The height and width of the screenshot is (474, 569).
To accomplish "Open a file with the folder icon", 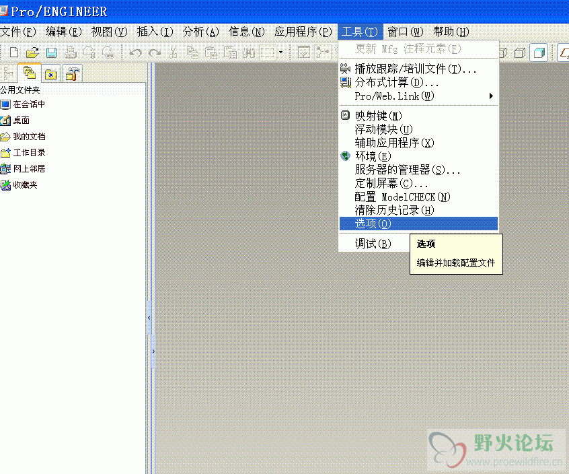I will (x=32, y=53).
